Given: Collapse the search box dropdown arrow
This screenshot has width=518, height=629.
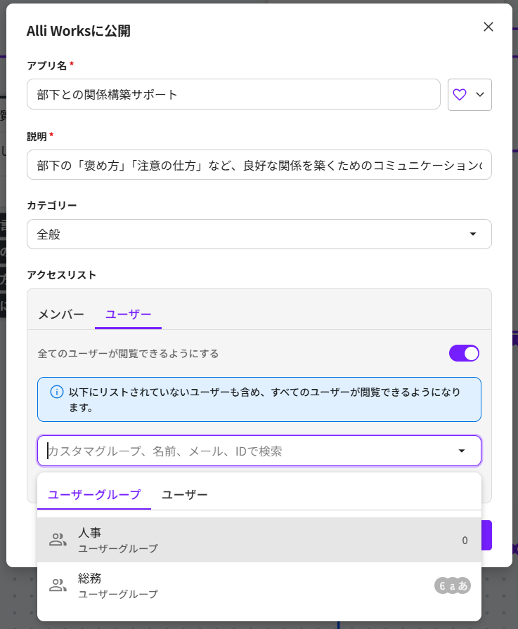Looking at the screenshot, I should coord(462,451).
